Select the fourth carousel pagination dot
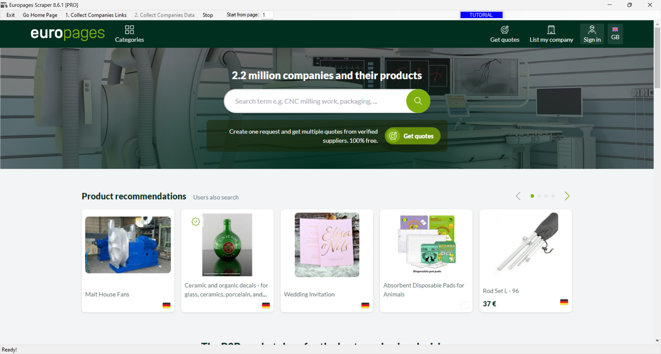Viewport: 661px width, 354px height. pyautogui.click(x=553, y=196)
